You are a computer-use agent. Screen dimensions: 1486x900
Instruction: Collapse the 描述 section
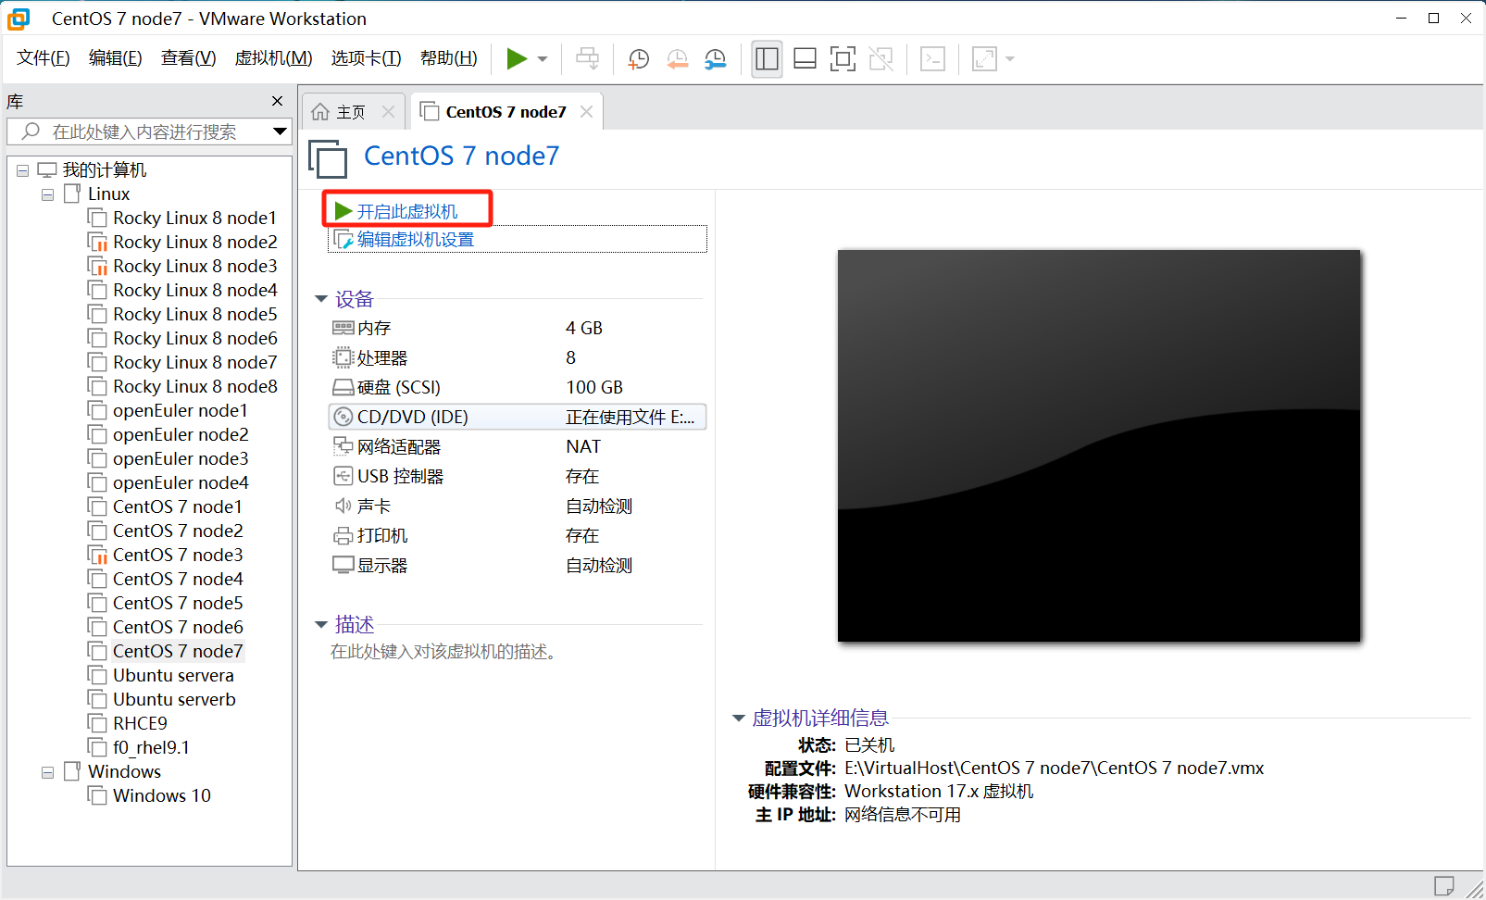[321, 625]
